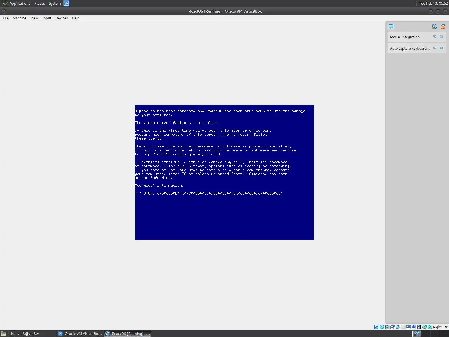Click the network adapters status icon
Screen dimensions: 449x337
point(392,327)
